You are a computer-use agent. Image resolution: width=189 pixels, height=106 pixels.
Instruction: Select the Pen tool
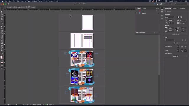[x=2, y=26]
